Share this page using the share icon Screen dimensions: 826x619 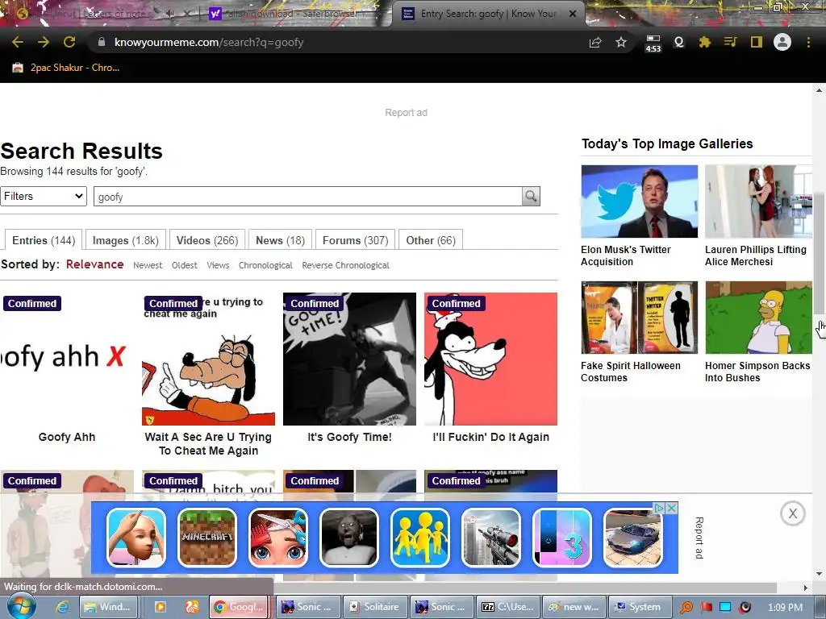tap(595, 42)
